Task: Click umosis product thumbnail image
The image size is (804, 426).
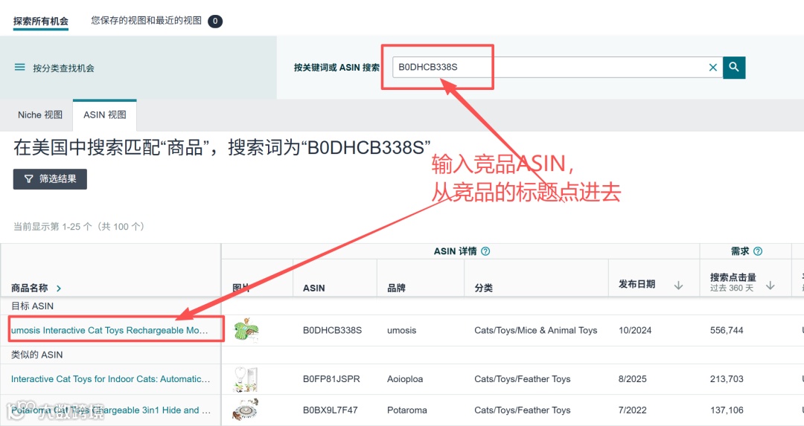Action: 246,330
